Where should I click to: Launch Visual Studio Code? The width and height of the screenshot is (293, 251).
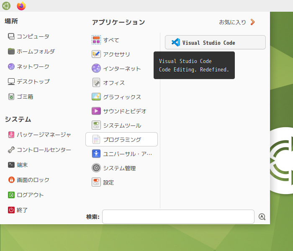click(215, 42)
